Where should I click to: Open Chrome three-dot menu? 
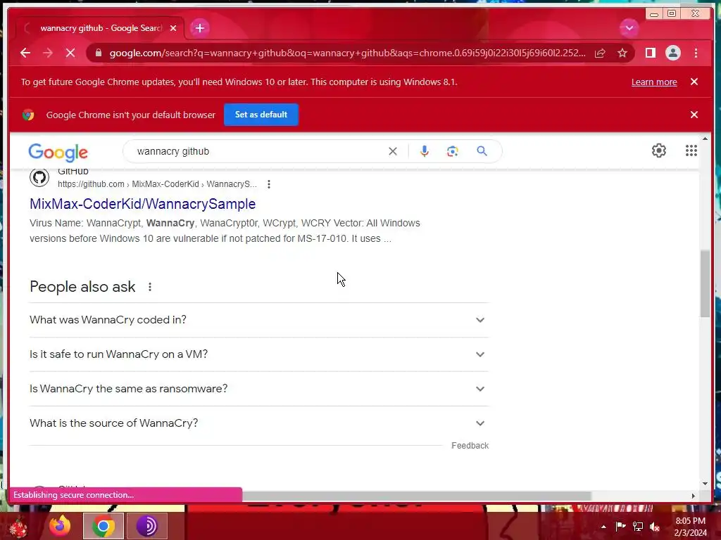(696, 53)
